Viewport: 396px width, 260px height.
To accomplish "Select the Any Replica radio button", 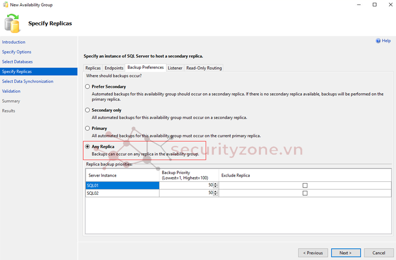I will (x=88, y=147).
